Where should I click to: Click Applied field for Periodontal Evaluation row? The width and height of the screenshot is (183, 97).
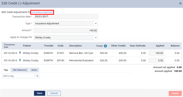[x=156, y=61]
